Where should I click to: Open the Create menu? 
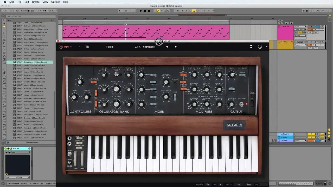36,2
